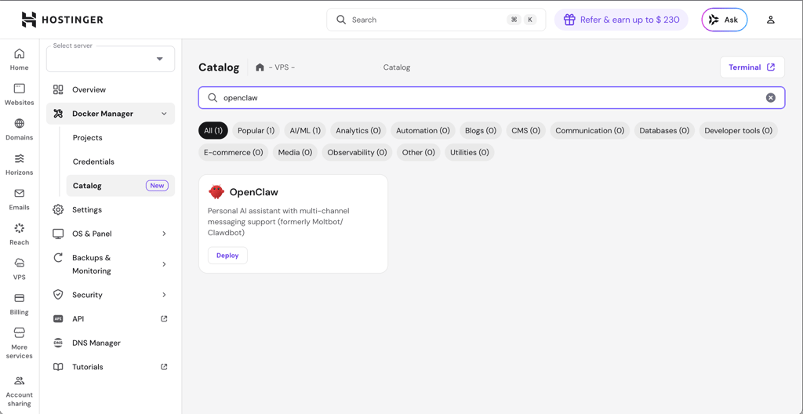Clear the openclaw search with the X icon
The height and width of the screenshot is (414, 803).
coord(770,98)
